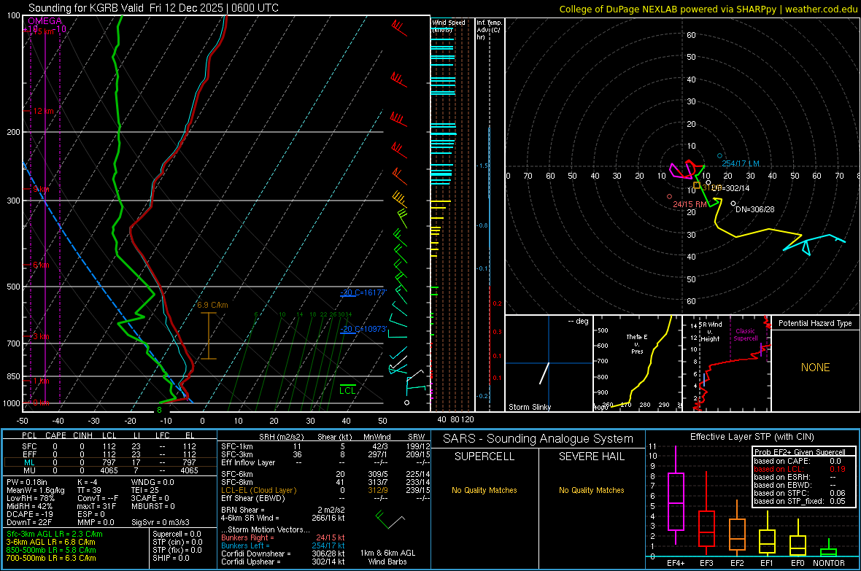This screenshot has width=861, height=571.
Task: Click the Inf. Temp. Adv. panel header
Action: pyautogui.click(x=488, y=30)
